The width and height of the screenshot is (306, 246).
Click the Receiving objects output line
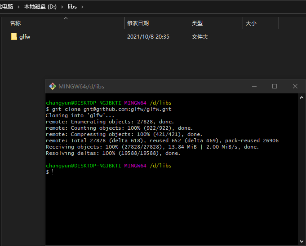click(x=152, y=147)
